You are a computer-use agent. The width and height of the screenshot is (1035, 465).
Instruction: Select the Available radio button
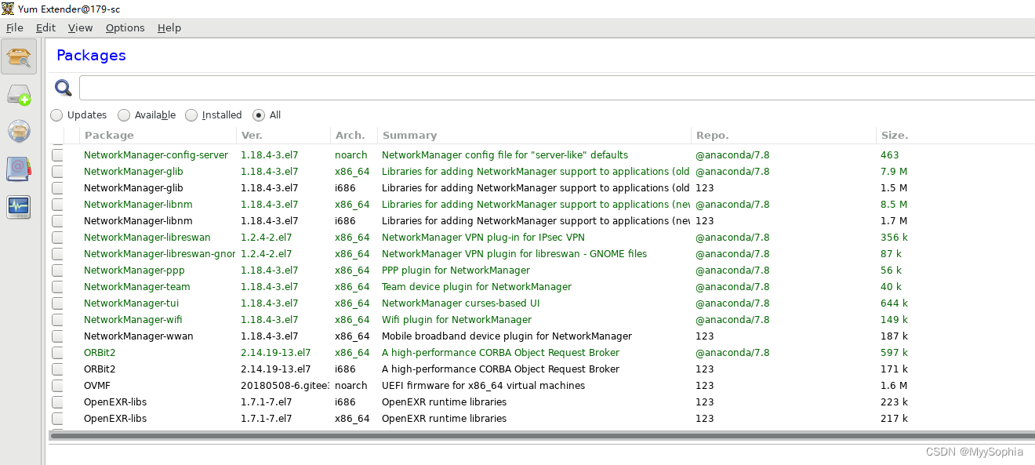[x=124, y=115]
